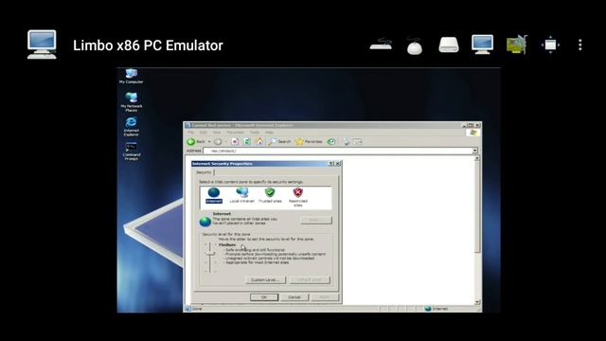Tap the monitor icon in Limbo toolbar
This screenshot has height=341, width=606.
[x=482, y=45]
